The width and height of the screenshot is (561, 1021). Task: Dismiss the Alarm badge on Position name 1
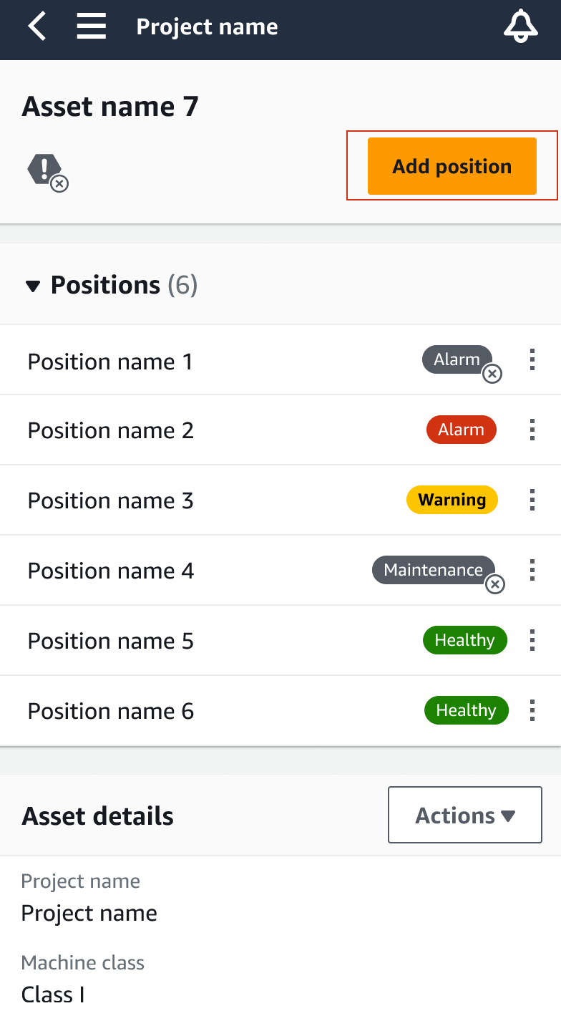click(x=492, y=374)
